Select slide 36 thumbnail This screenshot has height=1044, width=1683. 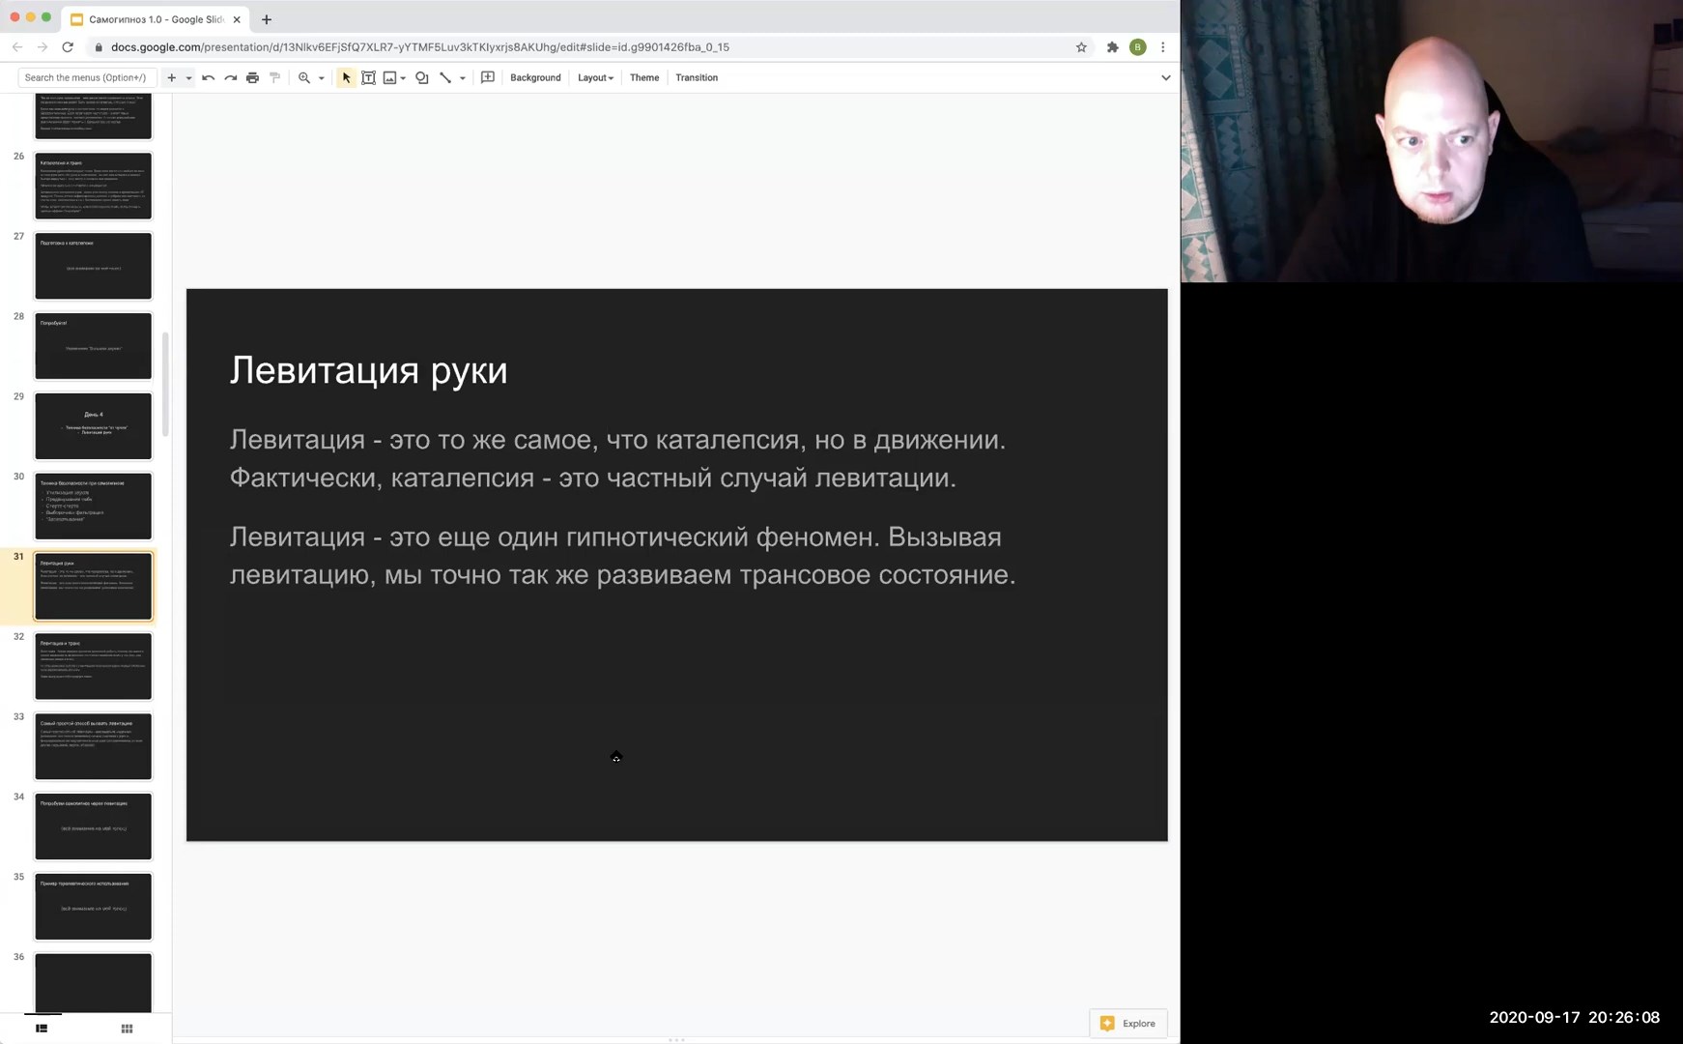click(94, 983)
